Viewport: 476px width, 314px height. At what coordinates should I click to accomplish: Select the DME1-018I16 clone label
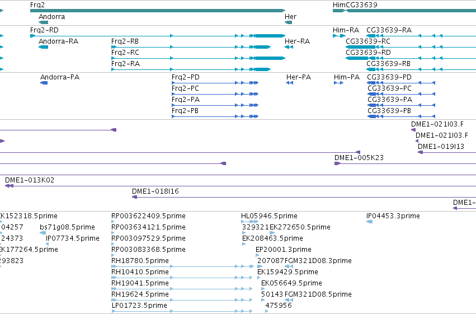coord(155,191)
